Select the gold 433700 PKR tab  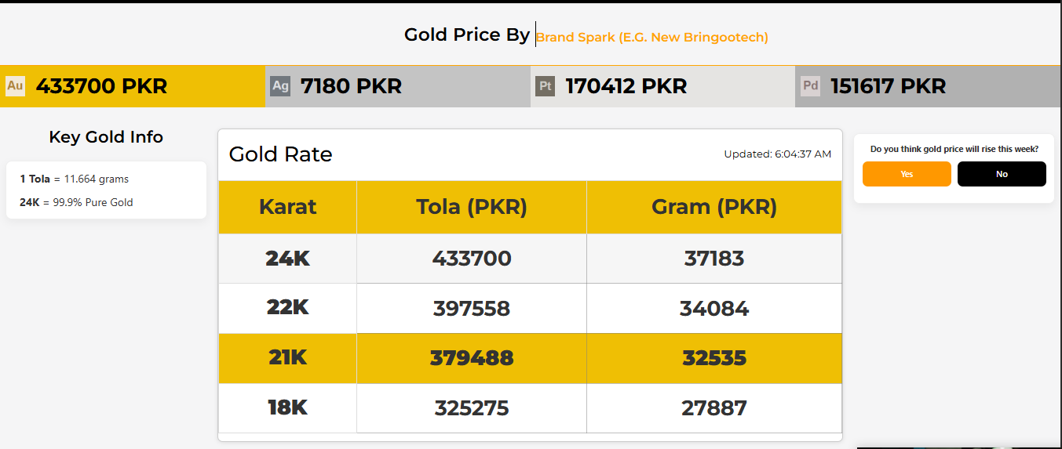102,86
